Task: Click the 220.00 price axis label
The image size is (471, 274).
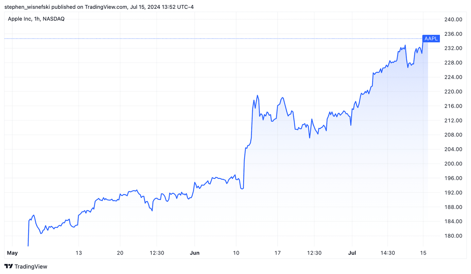Action: click(x=453, y=92)
